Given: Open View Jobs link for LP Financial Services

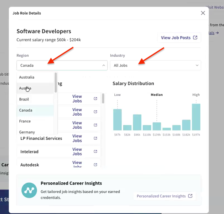Looking at the screenshot, I should point(77,138).
